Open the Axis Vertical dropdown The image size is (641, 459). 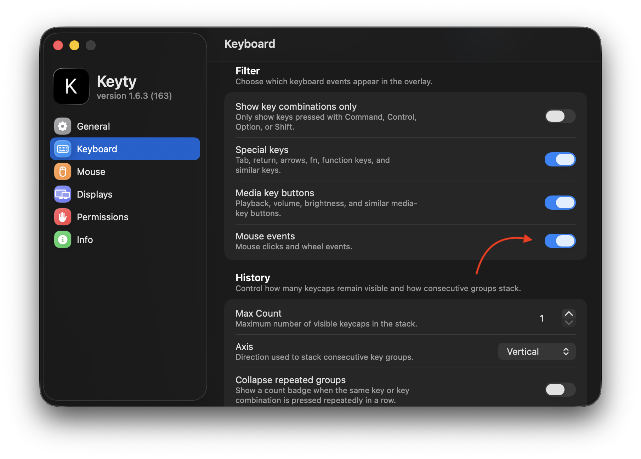point(537,351)
